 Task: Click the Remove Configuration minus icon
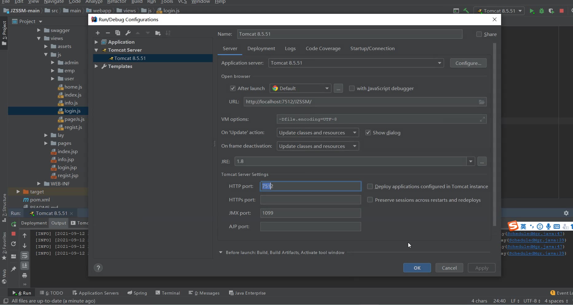[x=108, y=33]
